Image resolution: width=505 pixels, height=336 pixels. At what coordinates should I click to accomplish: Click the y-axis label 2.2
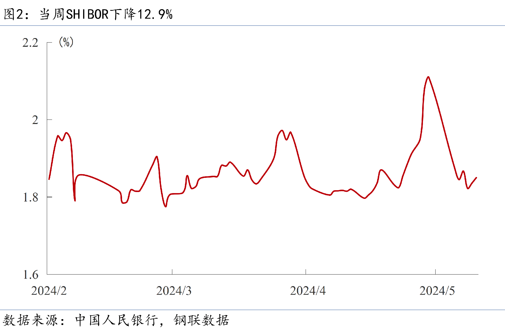[x=30, y=43]
